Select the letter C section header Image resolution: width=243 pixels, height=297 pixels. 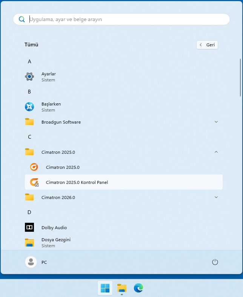(x=29, y=137)
